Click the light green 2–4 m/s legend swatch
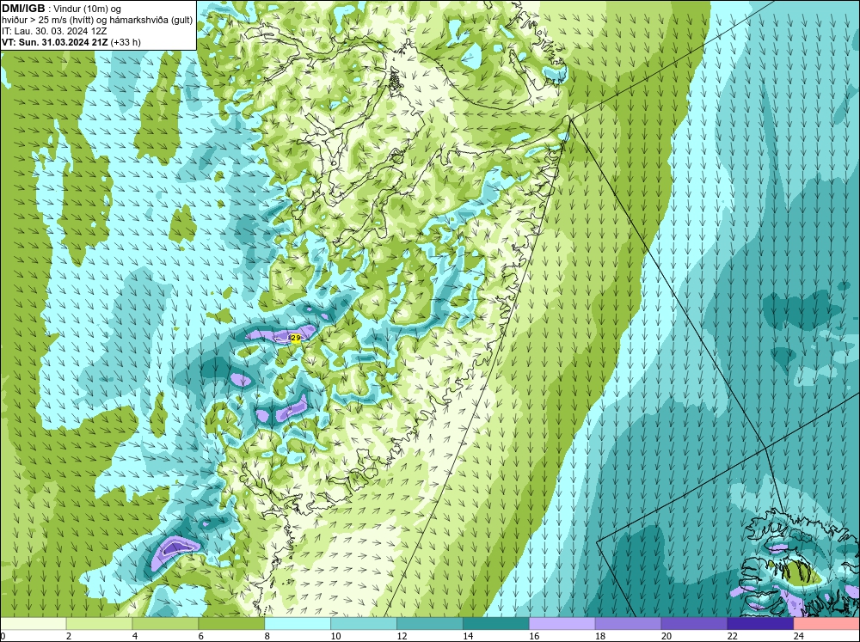The width and height of the screenshot is (860, 642). pos(99,624)
